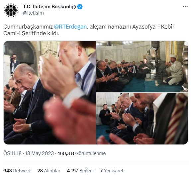View the 160,3 B Görüntülenme count
This screenshot has width=191, height=175.
pos(82,153)
